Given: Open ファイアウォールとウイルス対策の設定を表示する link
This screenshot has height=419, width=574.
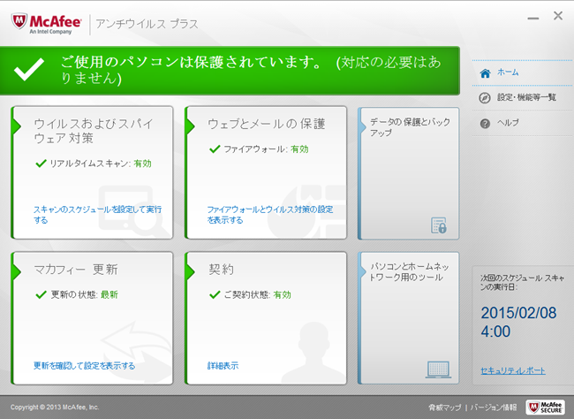Looking at the screenshot, I should [270, 215].
